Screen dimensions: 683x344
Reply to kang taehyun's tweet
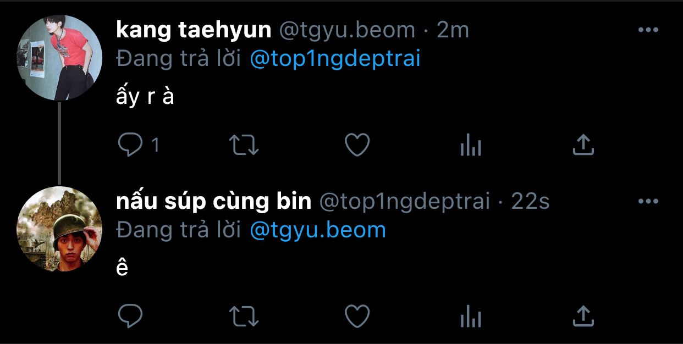(x=131, y=145)
